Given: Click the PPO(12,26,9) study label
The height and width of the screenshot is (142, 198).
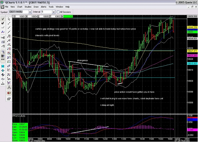Looking at the screenshot, I should 19,116.
